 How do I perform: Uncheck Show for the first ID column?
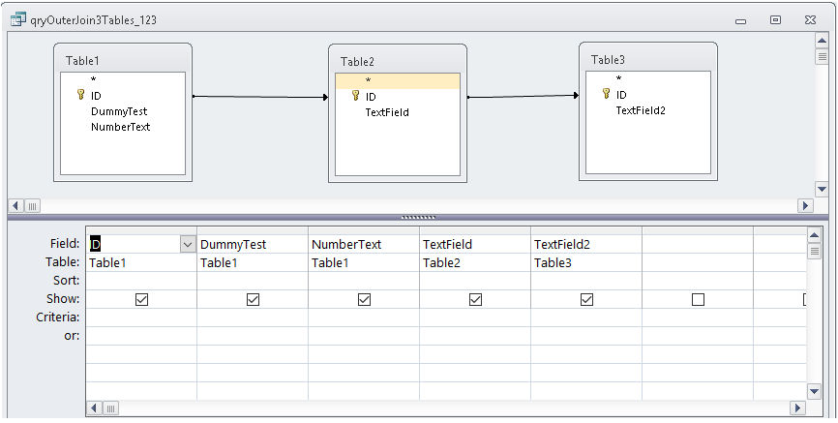coord(141,299)
